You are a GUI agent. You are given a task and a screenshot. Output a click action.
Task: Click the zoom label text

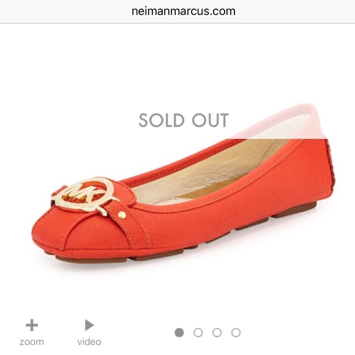pos(31,342)
